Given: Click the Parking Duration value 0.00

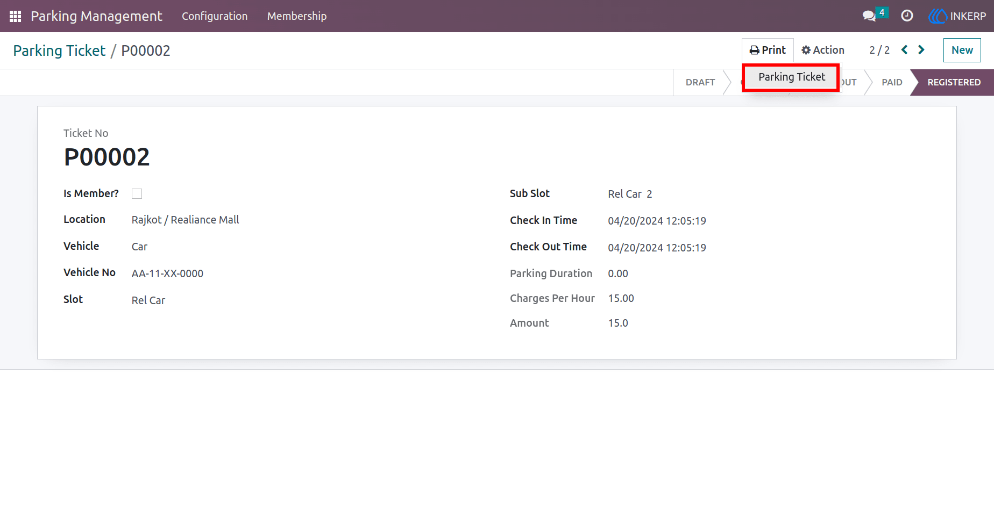Looking at the screenshot, I should tap(618, 273).
